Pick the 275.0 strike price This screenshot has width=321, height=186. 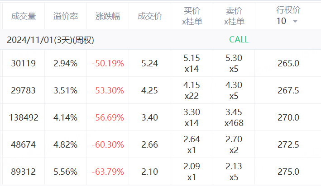click(x=288, y=172)
